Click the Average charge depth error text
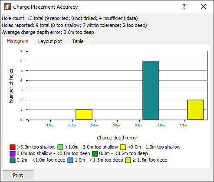This screenshot has height=182, width=214. point(48,32)
